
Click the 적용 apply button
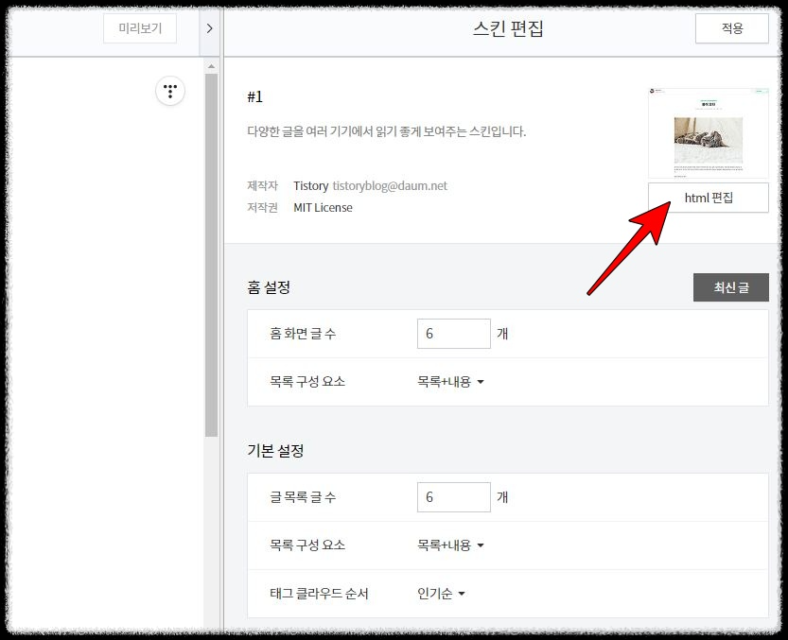(731, 28)
